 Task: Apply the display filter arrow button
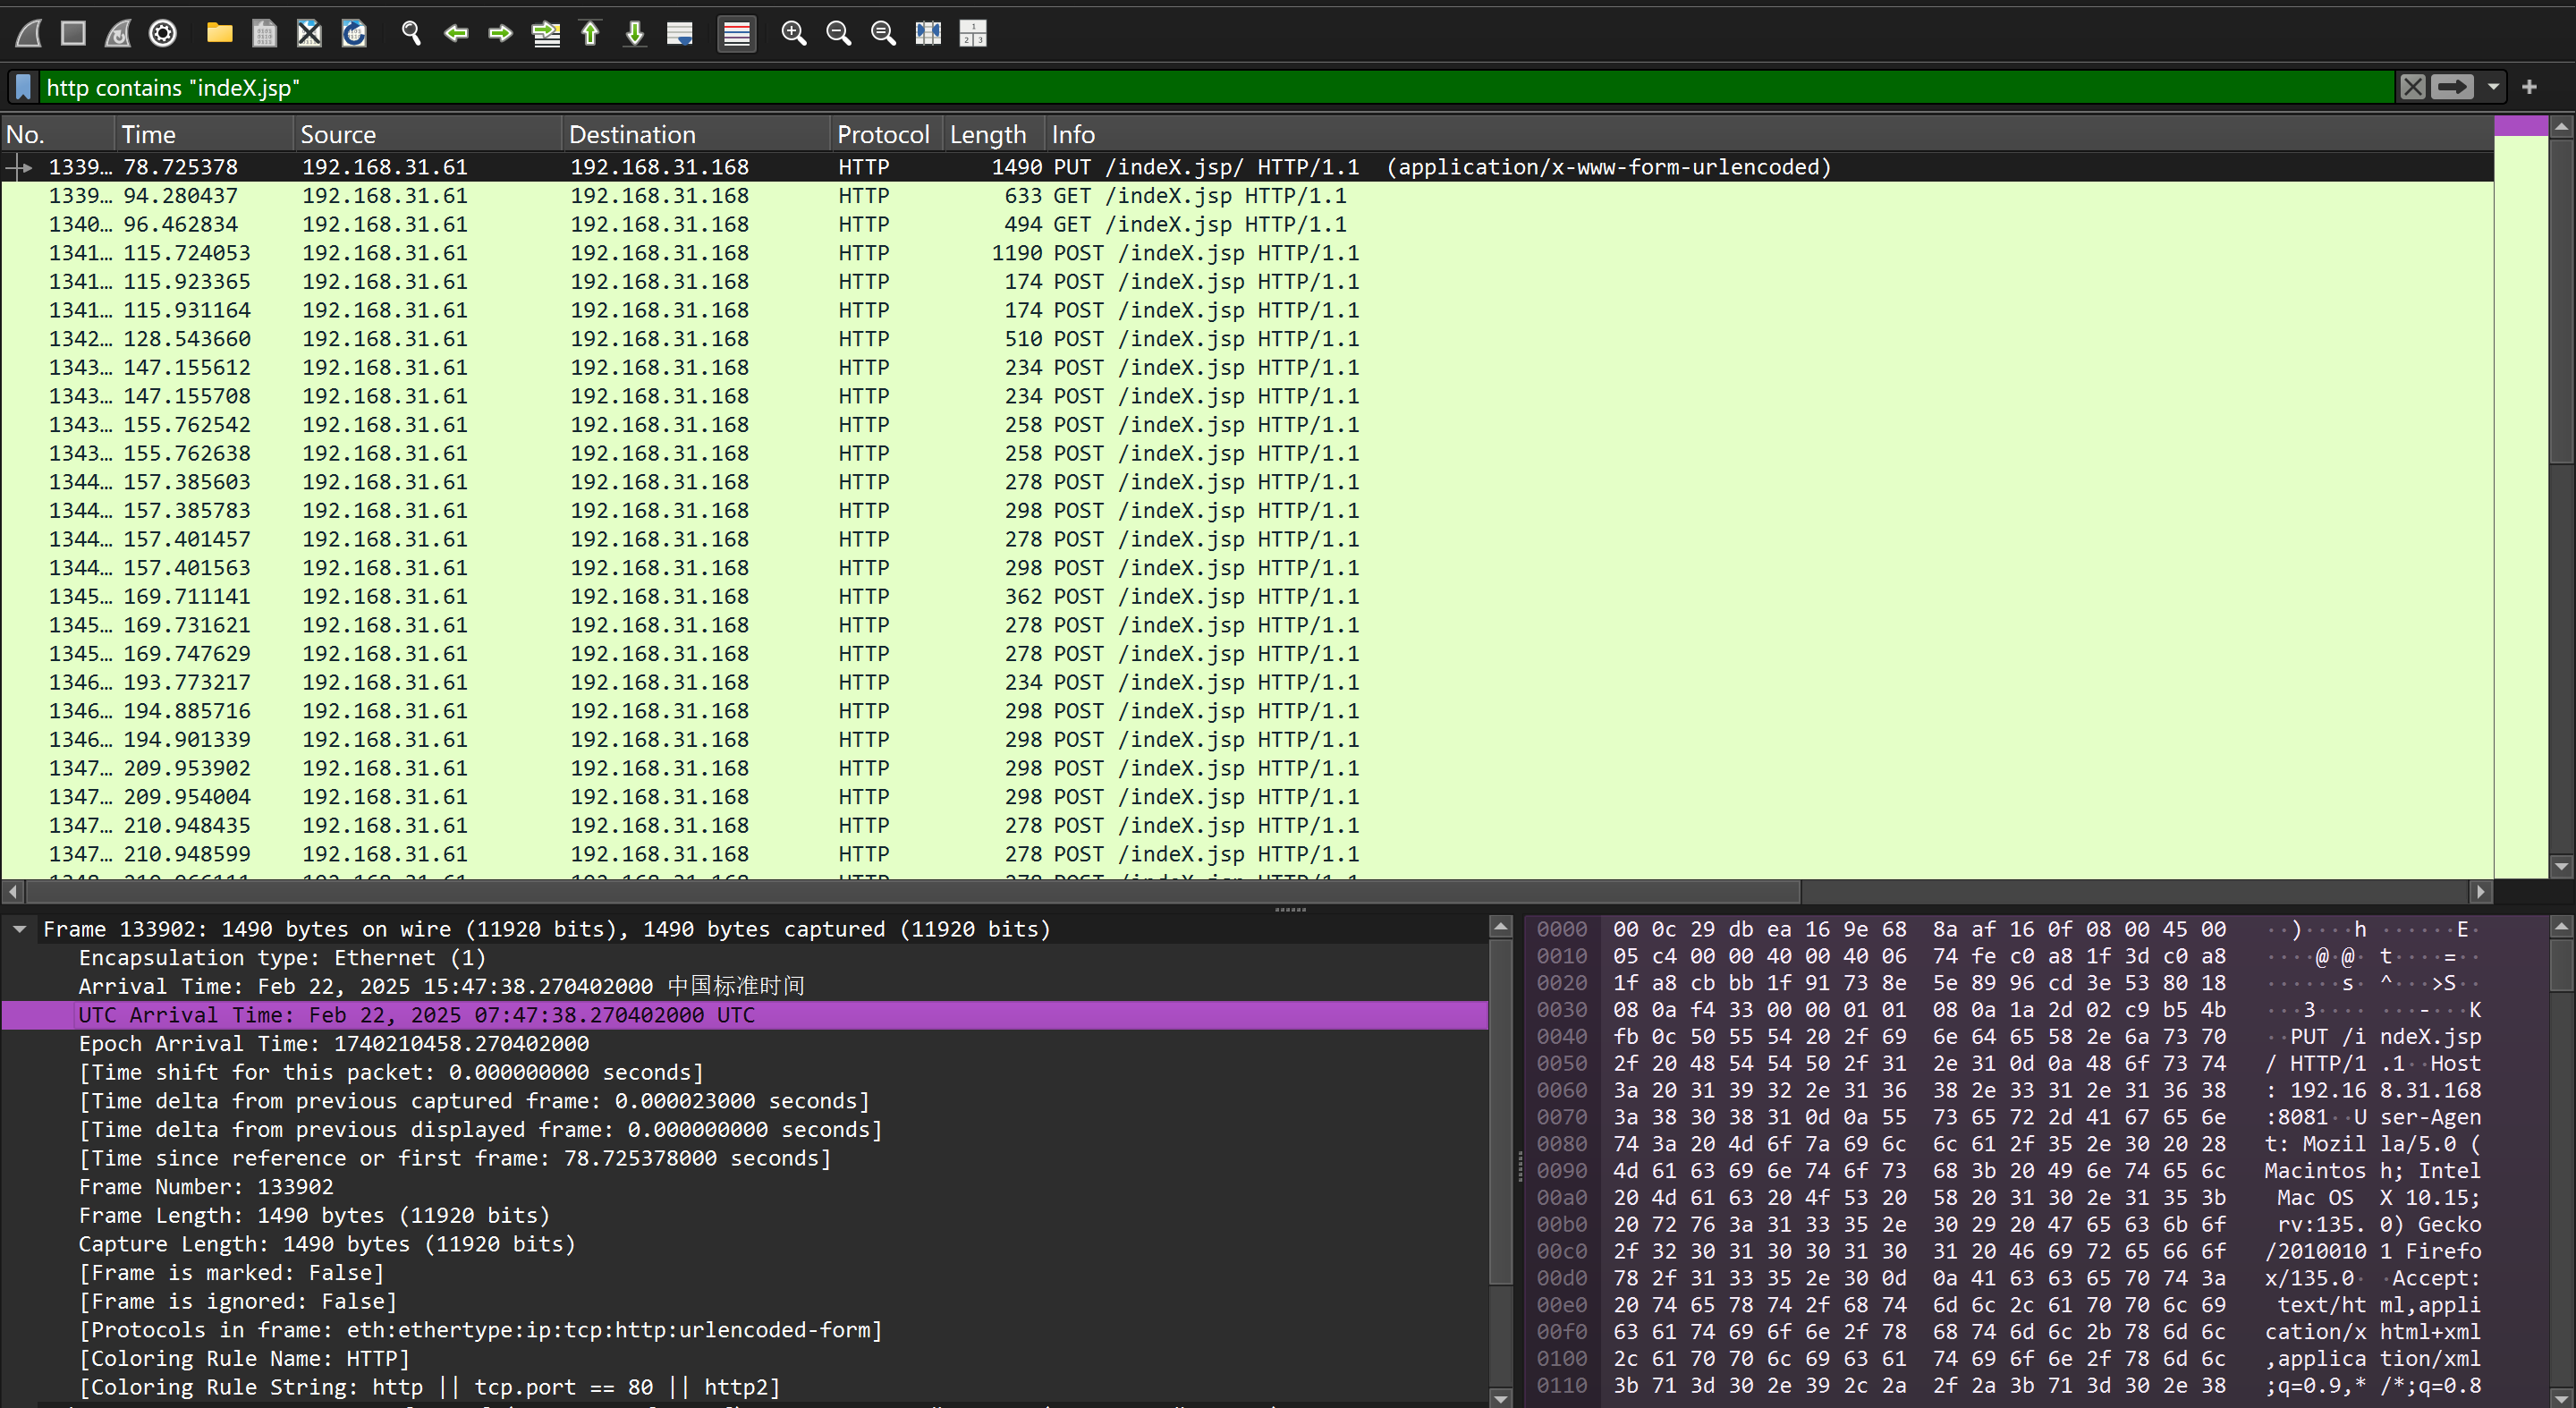tap(2452, 87)
